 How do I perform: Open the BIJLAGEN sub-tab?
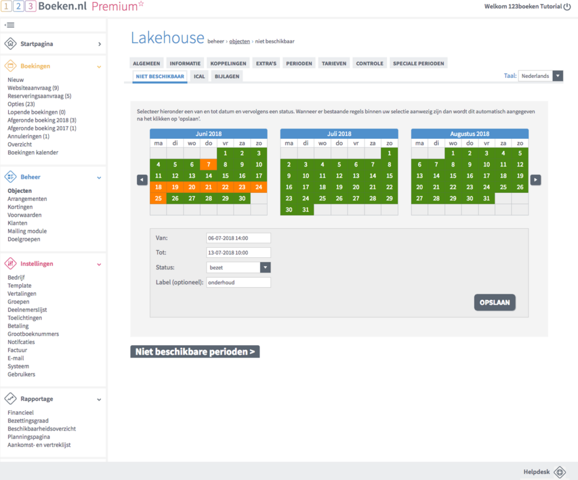227,77
